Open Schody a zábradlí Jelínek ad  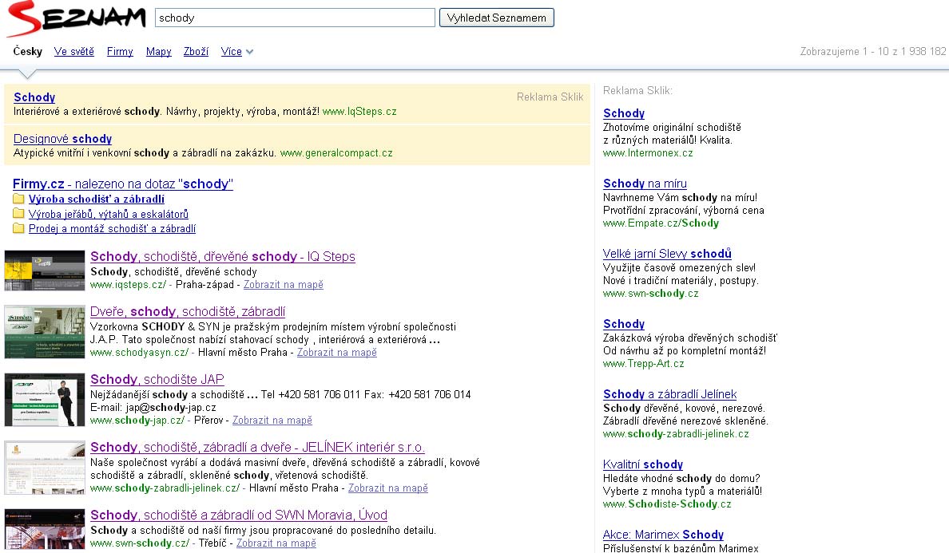[670, 394]
